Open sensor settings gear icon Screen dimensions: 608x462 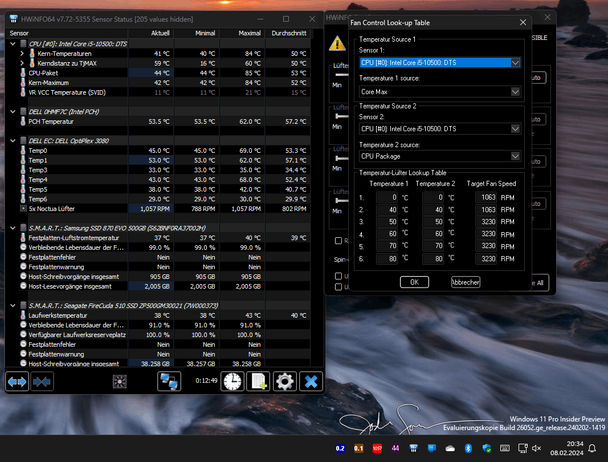coord(284,381)
